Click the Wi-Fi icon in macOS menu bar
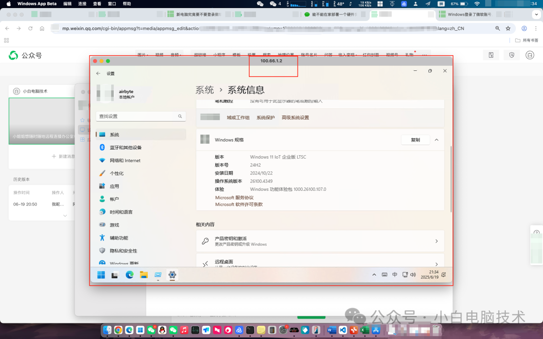543x339 pixels. (477, 4)
